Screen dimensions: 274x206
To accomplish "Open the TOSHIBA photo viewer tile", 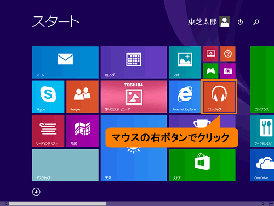I will point(134,97).
